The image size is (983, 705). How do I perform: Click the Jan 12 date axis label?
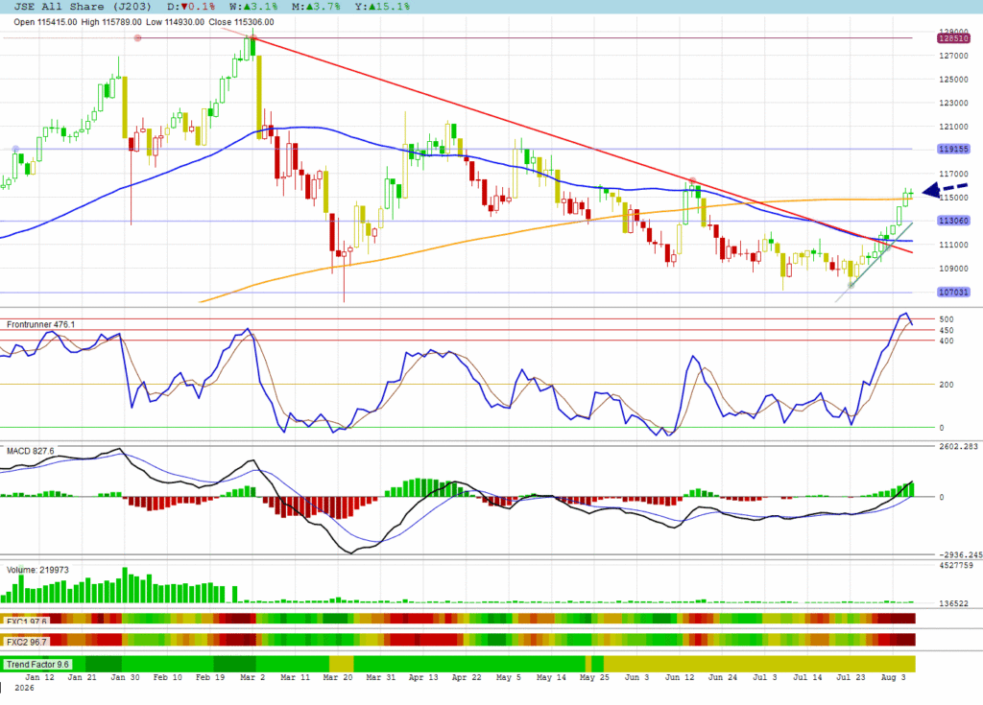tap(39, 677)
